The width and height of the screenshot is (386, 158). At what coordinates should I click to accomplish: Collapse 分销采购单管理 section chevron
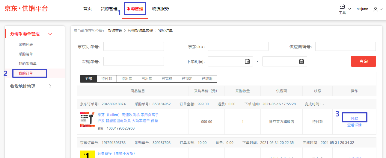[50, 34]
